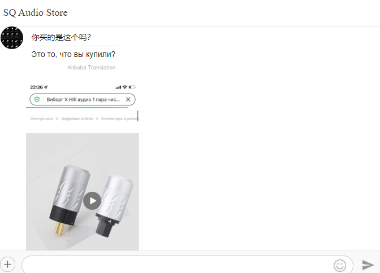Click the green shield icon in address bar

[x=37, y=99]
